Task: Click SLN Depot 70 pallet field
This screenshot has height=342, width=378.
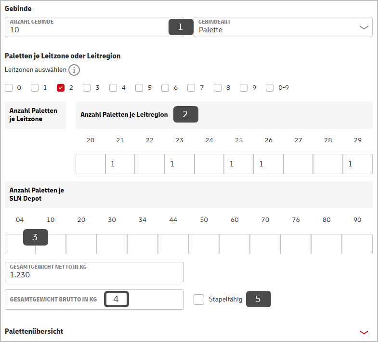Action: [x=265, y=244]
